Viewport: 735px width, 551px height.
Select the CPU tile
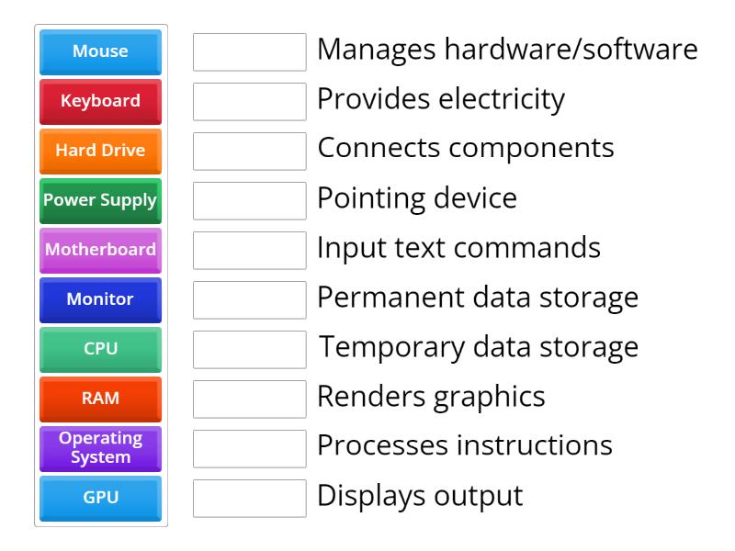pyautogui.click(x=99, y=350)
